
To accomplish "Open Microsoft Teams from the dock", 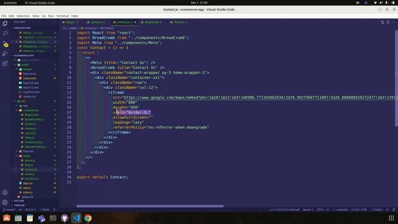I will [42, 218].
